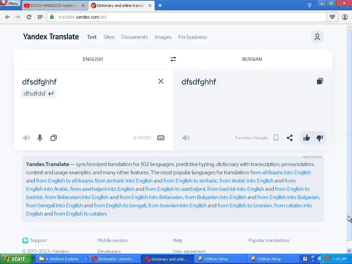
Task: Reload the page
Action: pos(29,17)
